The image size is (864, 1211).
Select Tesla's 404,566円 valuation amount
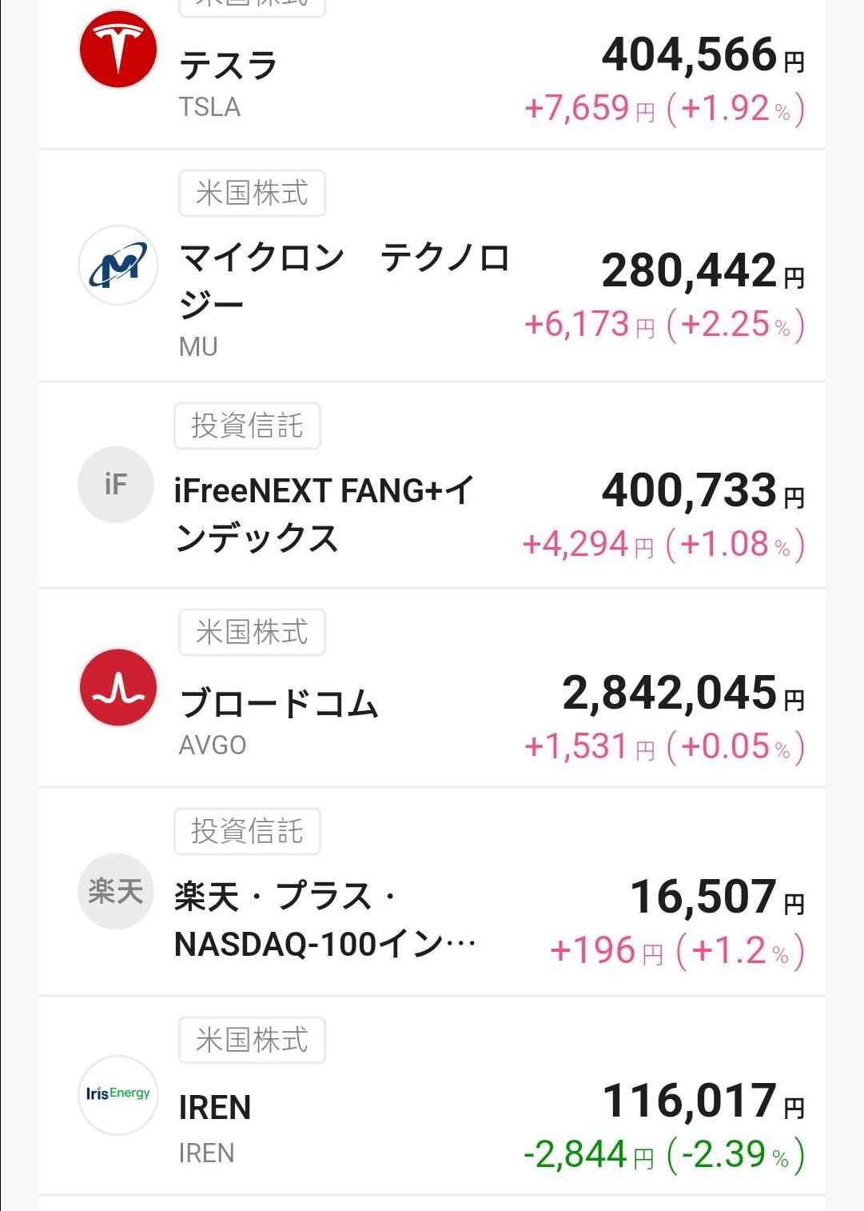(x=702, y=55)
